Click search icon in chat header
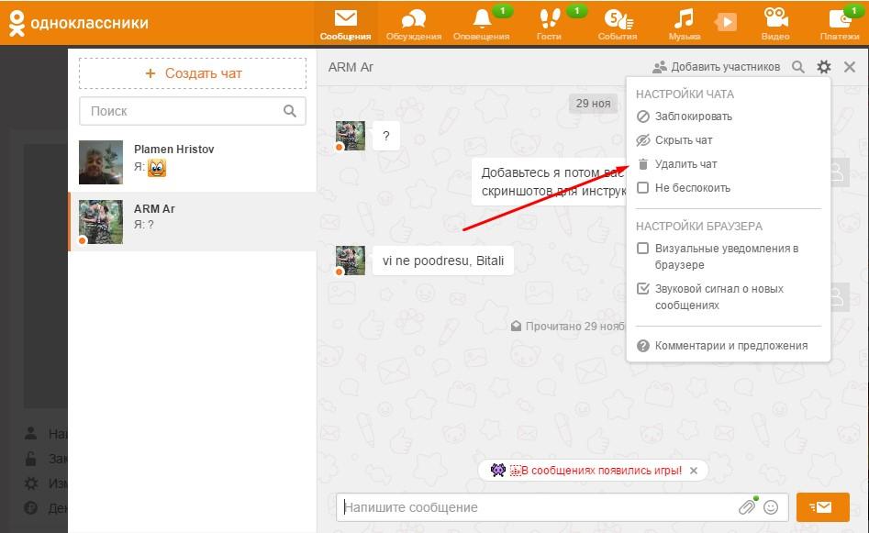The height and width of the screenshot is (533, 869). (798, 67)
